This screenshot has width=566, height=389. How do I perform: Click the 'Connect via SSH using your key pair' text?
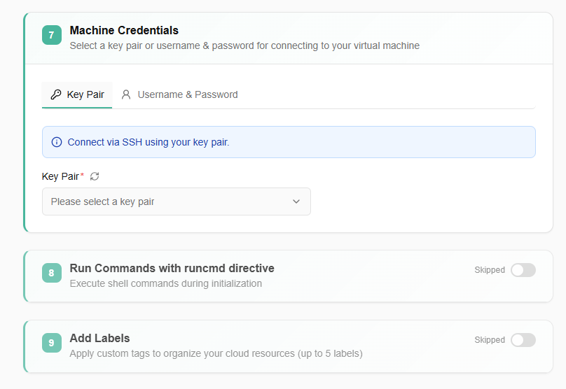pyautogui.click(x=149, y=142)
